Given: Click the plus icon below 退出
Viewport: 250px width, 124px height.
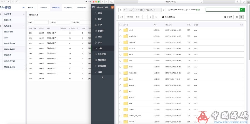Looking at the screenshot, I should click(102, 77).
